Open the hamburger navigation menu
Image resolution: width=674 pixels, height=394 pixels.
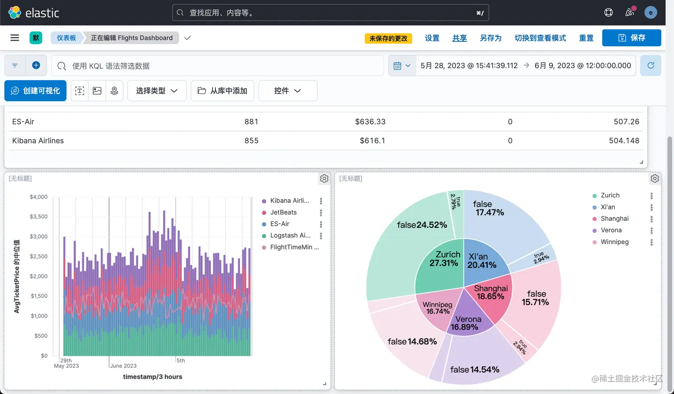pos(15,38)
